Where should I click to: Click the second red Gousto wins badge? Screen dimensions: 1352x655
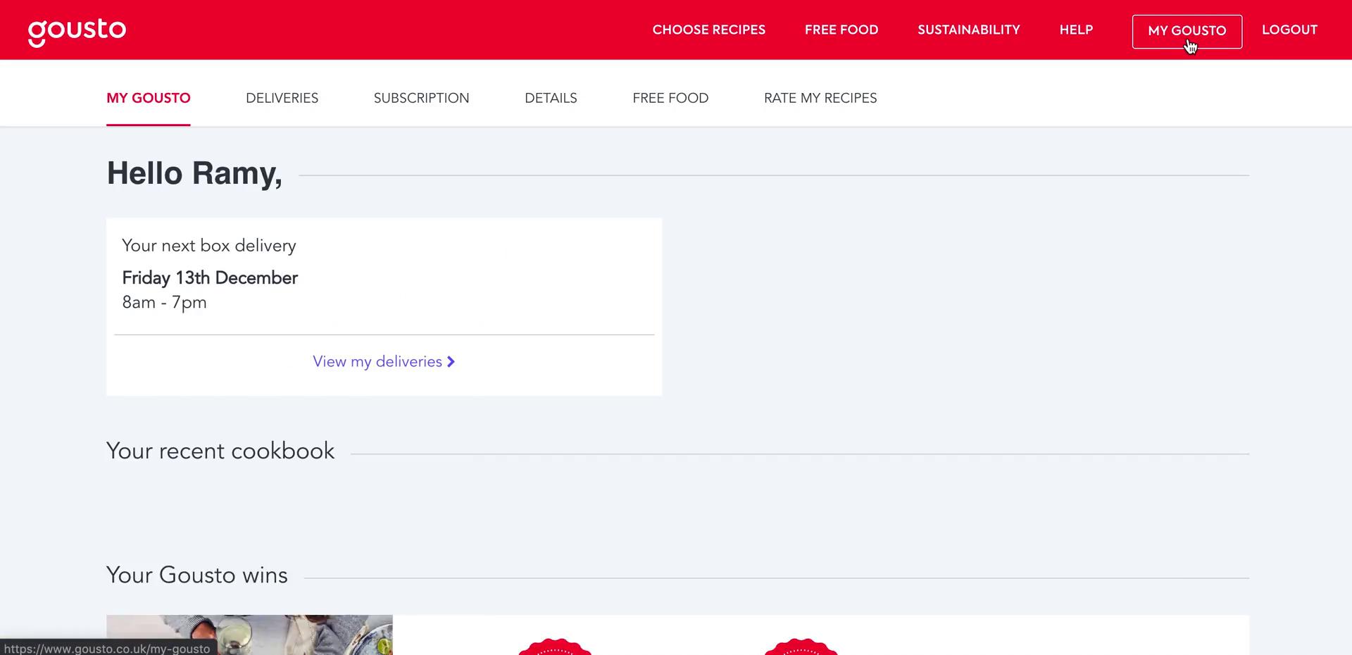(801, 647)
